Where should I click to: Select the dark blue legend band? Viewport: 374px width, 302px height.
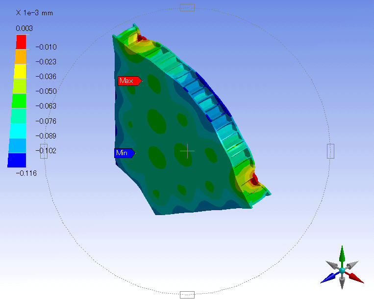tap(17, 160)
